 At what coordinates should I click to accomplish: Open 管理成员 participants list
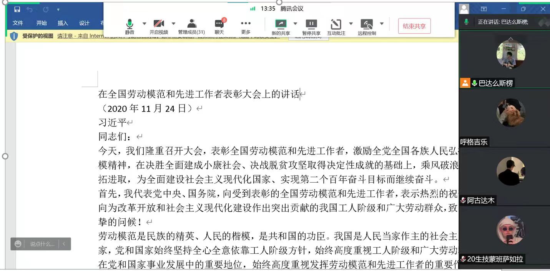(191, 24)
